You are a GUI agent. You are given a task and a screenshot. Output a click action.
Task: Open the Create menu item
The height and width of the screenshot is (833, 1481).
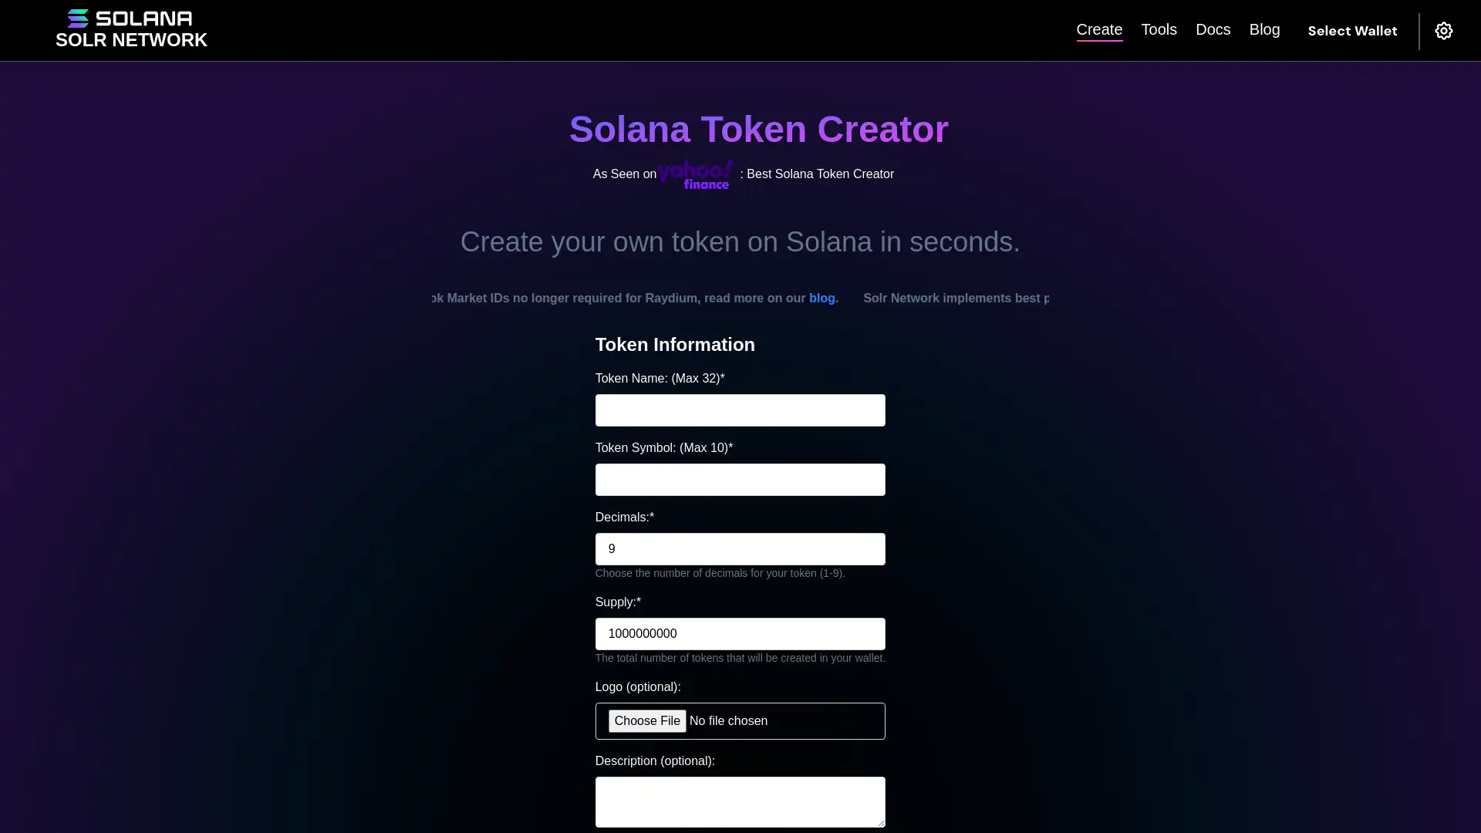pyautogui.click(x=1099, y=29)
